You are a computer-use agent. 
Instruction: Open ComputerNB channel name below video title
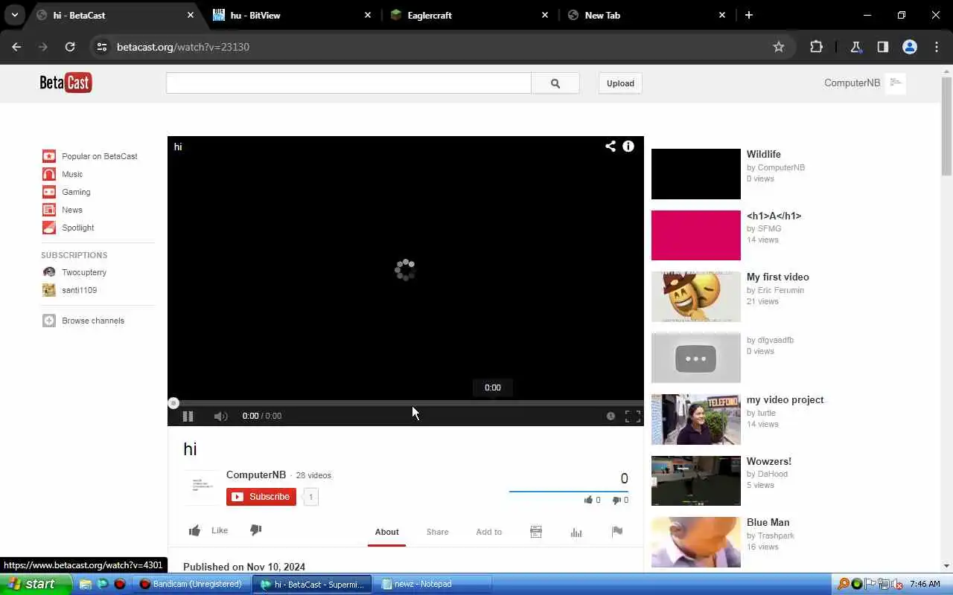256,475
